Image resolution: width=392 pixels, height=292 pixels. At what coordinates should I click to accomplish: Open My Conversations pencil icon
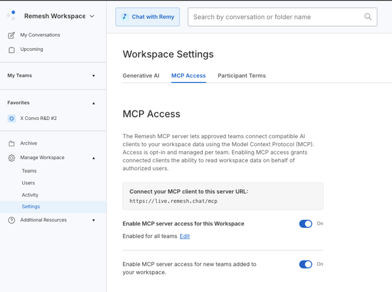pyautogui.click(x=11, y=35)
